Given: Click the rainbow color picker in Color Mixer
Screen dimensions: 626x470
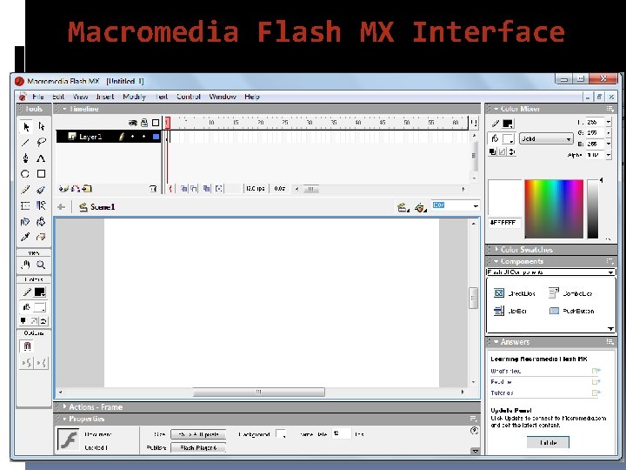Looking at the screenshot, I should (554, 209).
